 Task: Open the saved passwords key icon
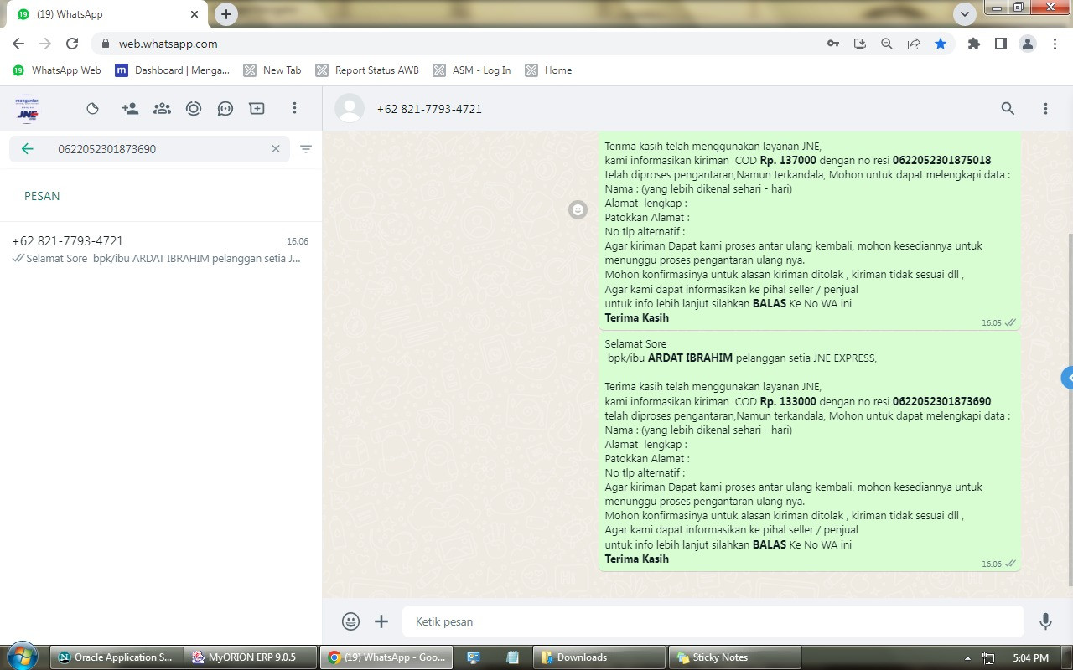pos(833,44)
